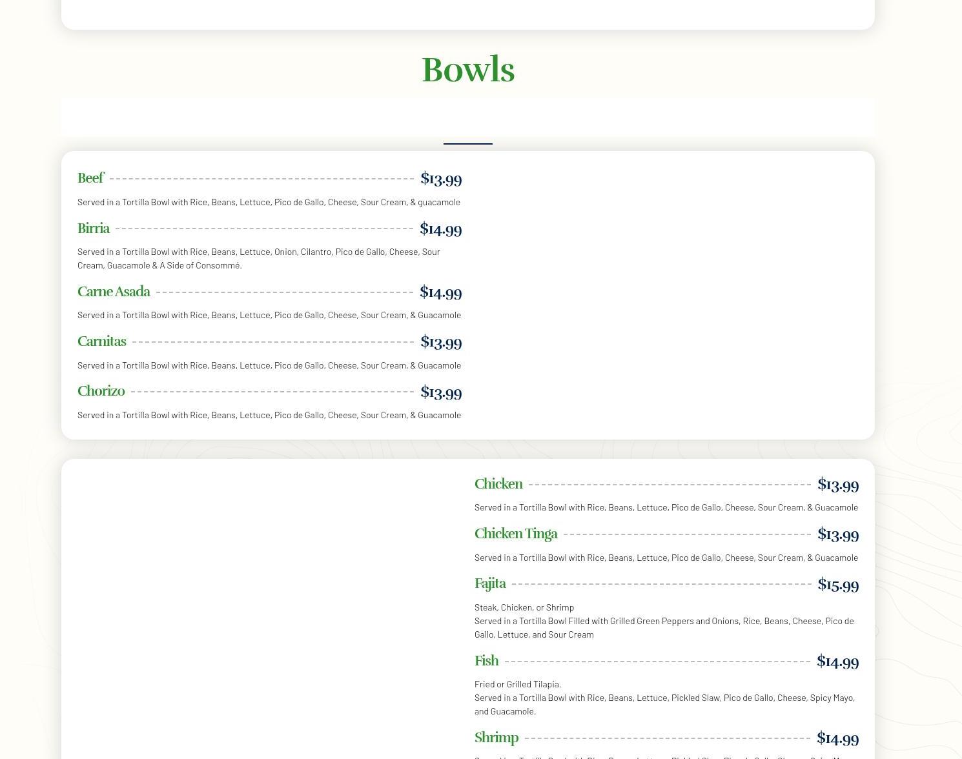
Task: Click the Carne Asada $14.99 price
Action: (x=440, y=292)
